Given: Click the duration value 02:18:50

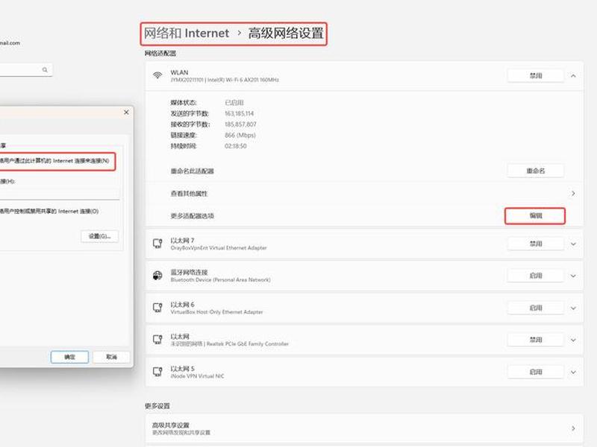Looking at the screenshot, I should coord(236,146).
